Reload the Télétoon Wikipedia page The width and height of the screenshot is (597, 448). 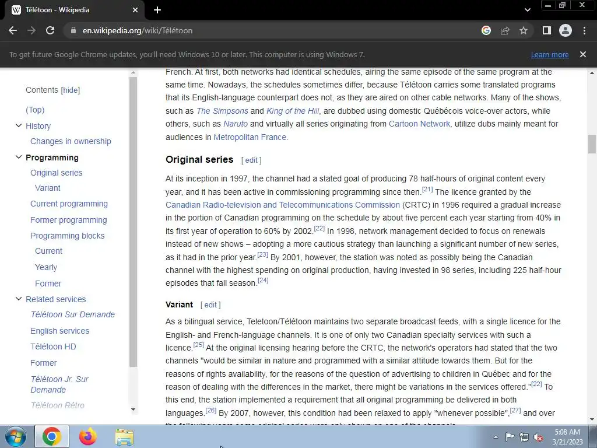tap(50, 30)
